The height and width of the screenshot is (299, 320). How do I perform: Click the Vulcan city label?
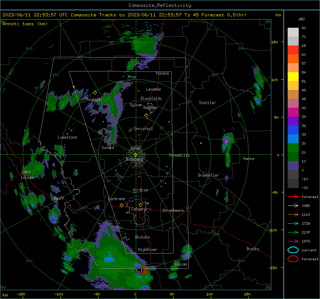click(181, 264)
